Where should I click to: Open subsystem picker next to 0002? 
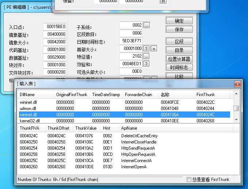pos(146,25)
